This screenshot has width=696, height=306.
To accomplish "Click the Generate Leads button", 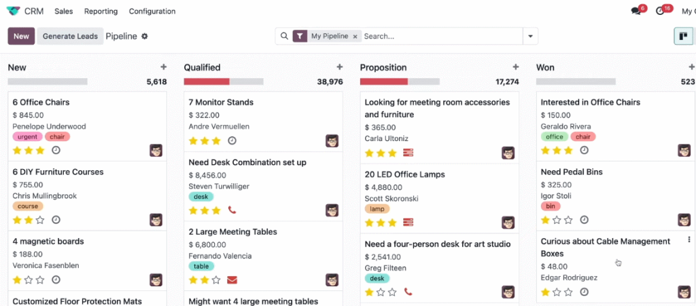I will coord(70,37).
